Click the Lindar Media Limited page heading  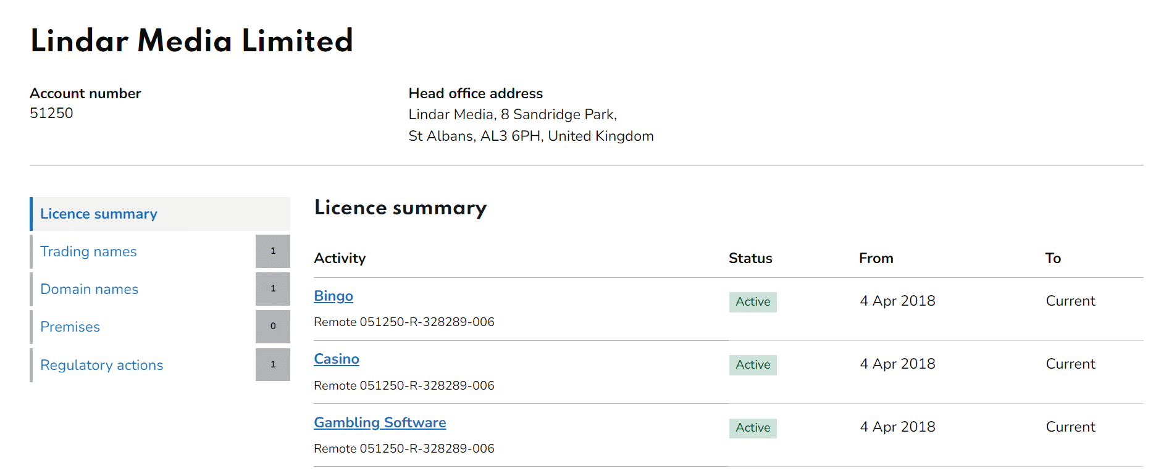(191, 41)
